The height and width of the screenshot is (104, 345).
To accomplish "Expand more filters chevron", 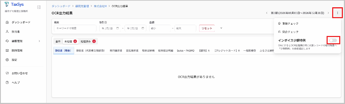I will [221, 28].
